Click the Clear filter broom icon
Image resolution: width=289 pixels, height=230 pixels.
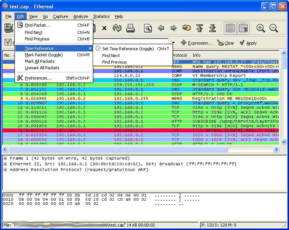(220, 43)
